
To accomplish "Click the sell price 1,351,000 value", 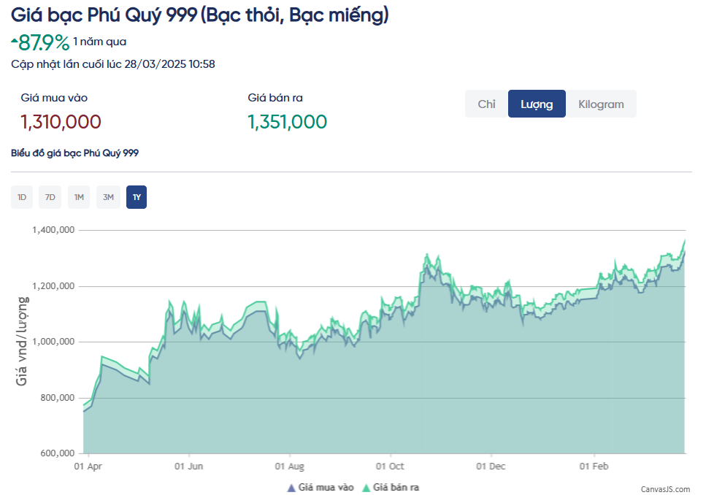I will point(288,122).
